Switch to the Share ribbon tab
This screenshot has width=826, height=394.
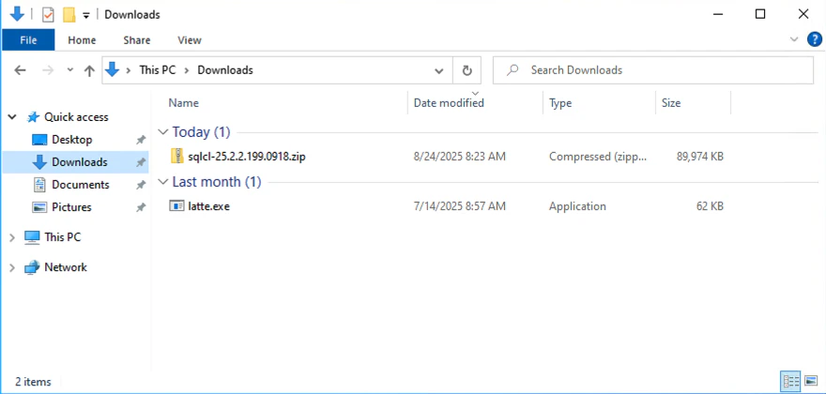pos(137,40)
